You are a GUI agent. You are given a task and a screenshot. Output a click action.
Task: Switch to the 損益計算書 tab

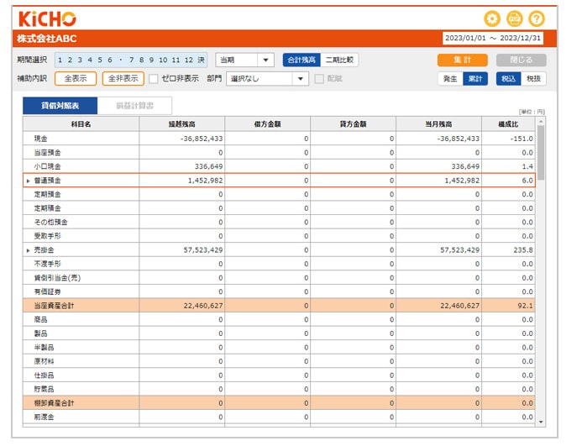pos(134,106)
